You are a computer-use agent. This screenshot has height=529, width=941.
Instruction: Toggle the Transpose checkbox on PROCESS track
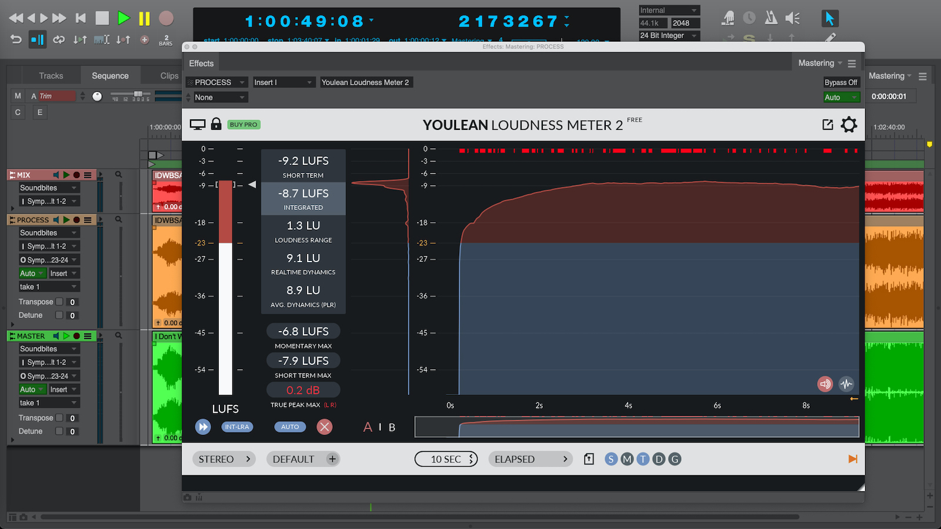59,302
